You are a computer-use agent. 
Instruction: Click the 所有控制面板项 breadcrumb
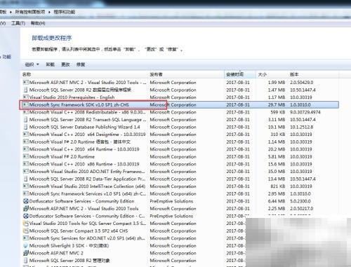pos(30,12)
